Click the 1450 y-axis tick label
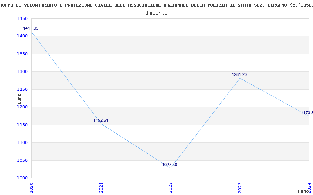 22,19
